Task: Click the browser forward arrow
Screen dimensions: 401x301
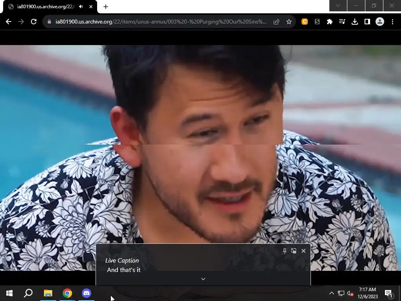Action: 21,22
